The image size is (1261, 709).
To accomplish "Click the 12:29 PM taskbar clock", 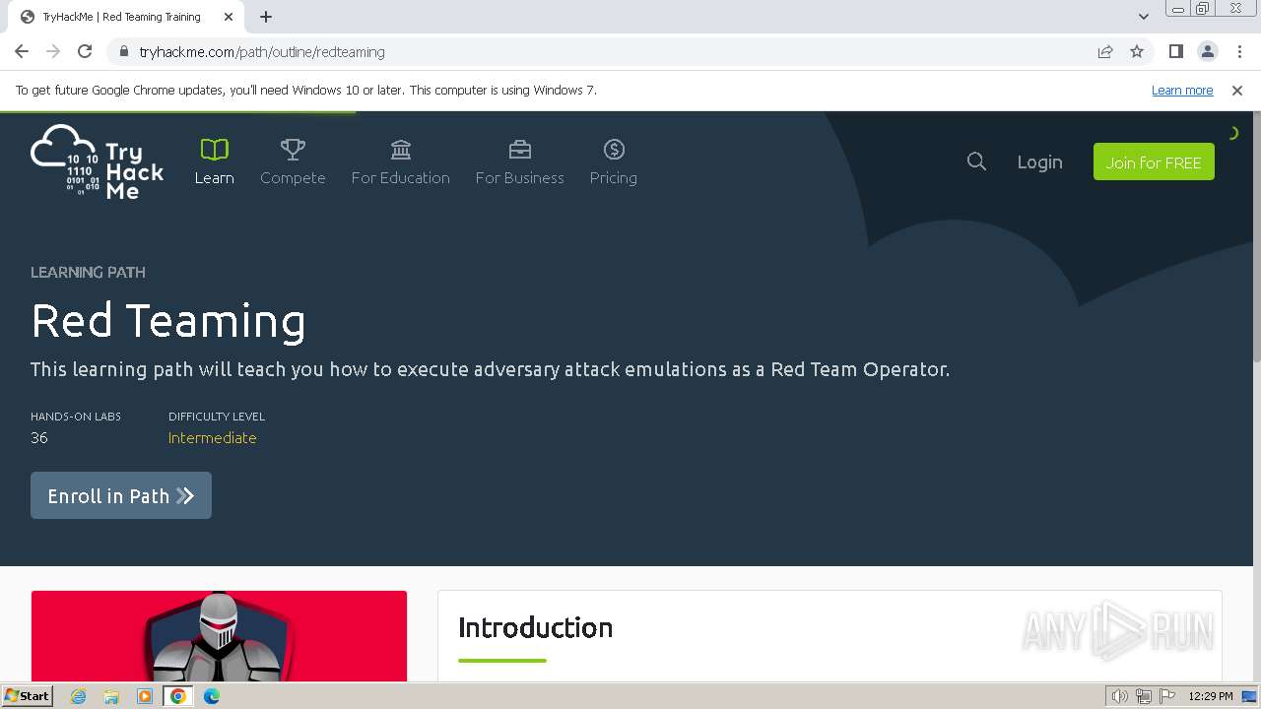I will (1211, 696).
